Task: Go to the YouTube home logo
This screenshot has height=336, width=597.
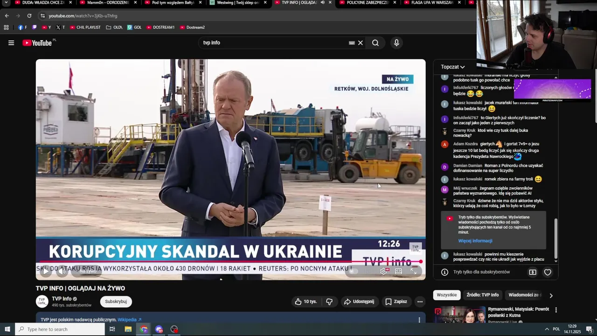Action: point(37,43)
